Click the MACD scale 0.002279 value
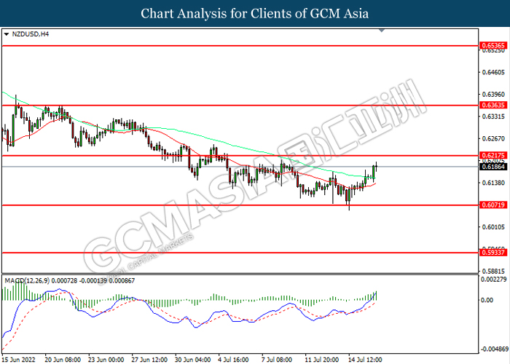 tap(494, 279)
